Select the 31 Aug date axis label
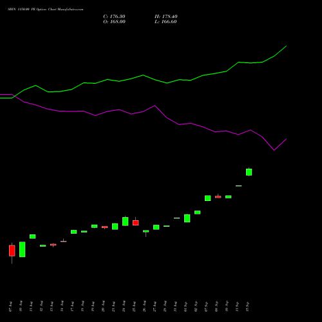Viewport: 322px width, 322px height. pyautogui.click(x=176, y=307)
